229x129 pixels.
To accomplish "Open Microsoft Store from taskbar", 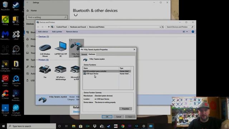I will tap(81, 126).
